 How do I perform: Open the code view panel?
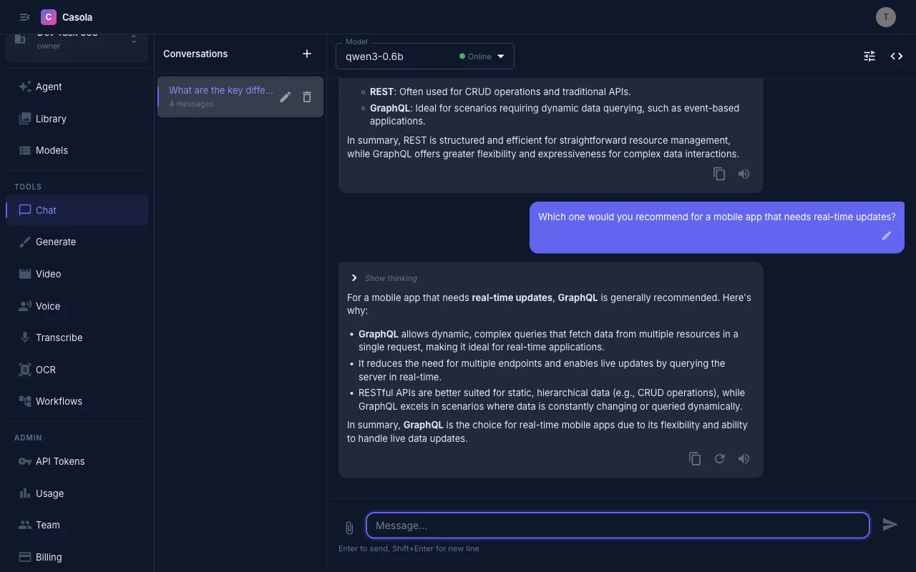(897, 55)
